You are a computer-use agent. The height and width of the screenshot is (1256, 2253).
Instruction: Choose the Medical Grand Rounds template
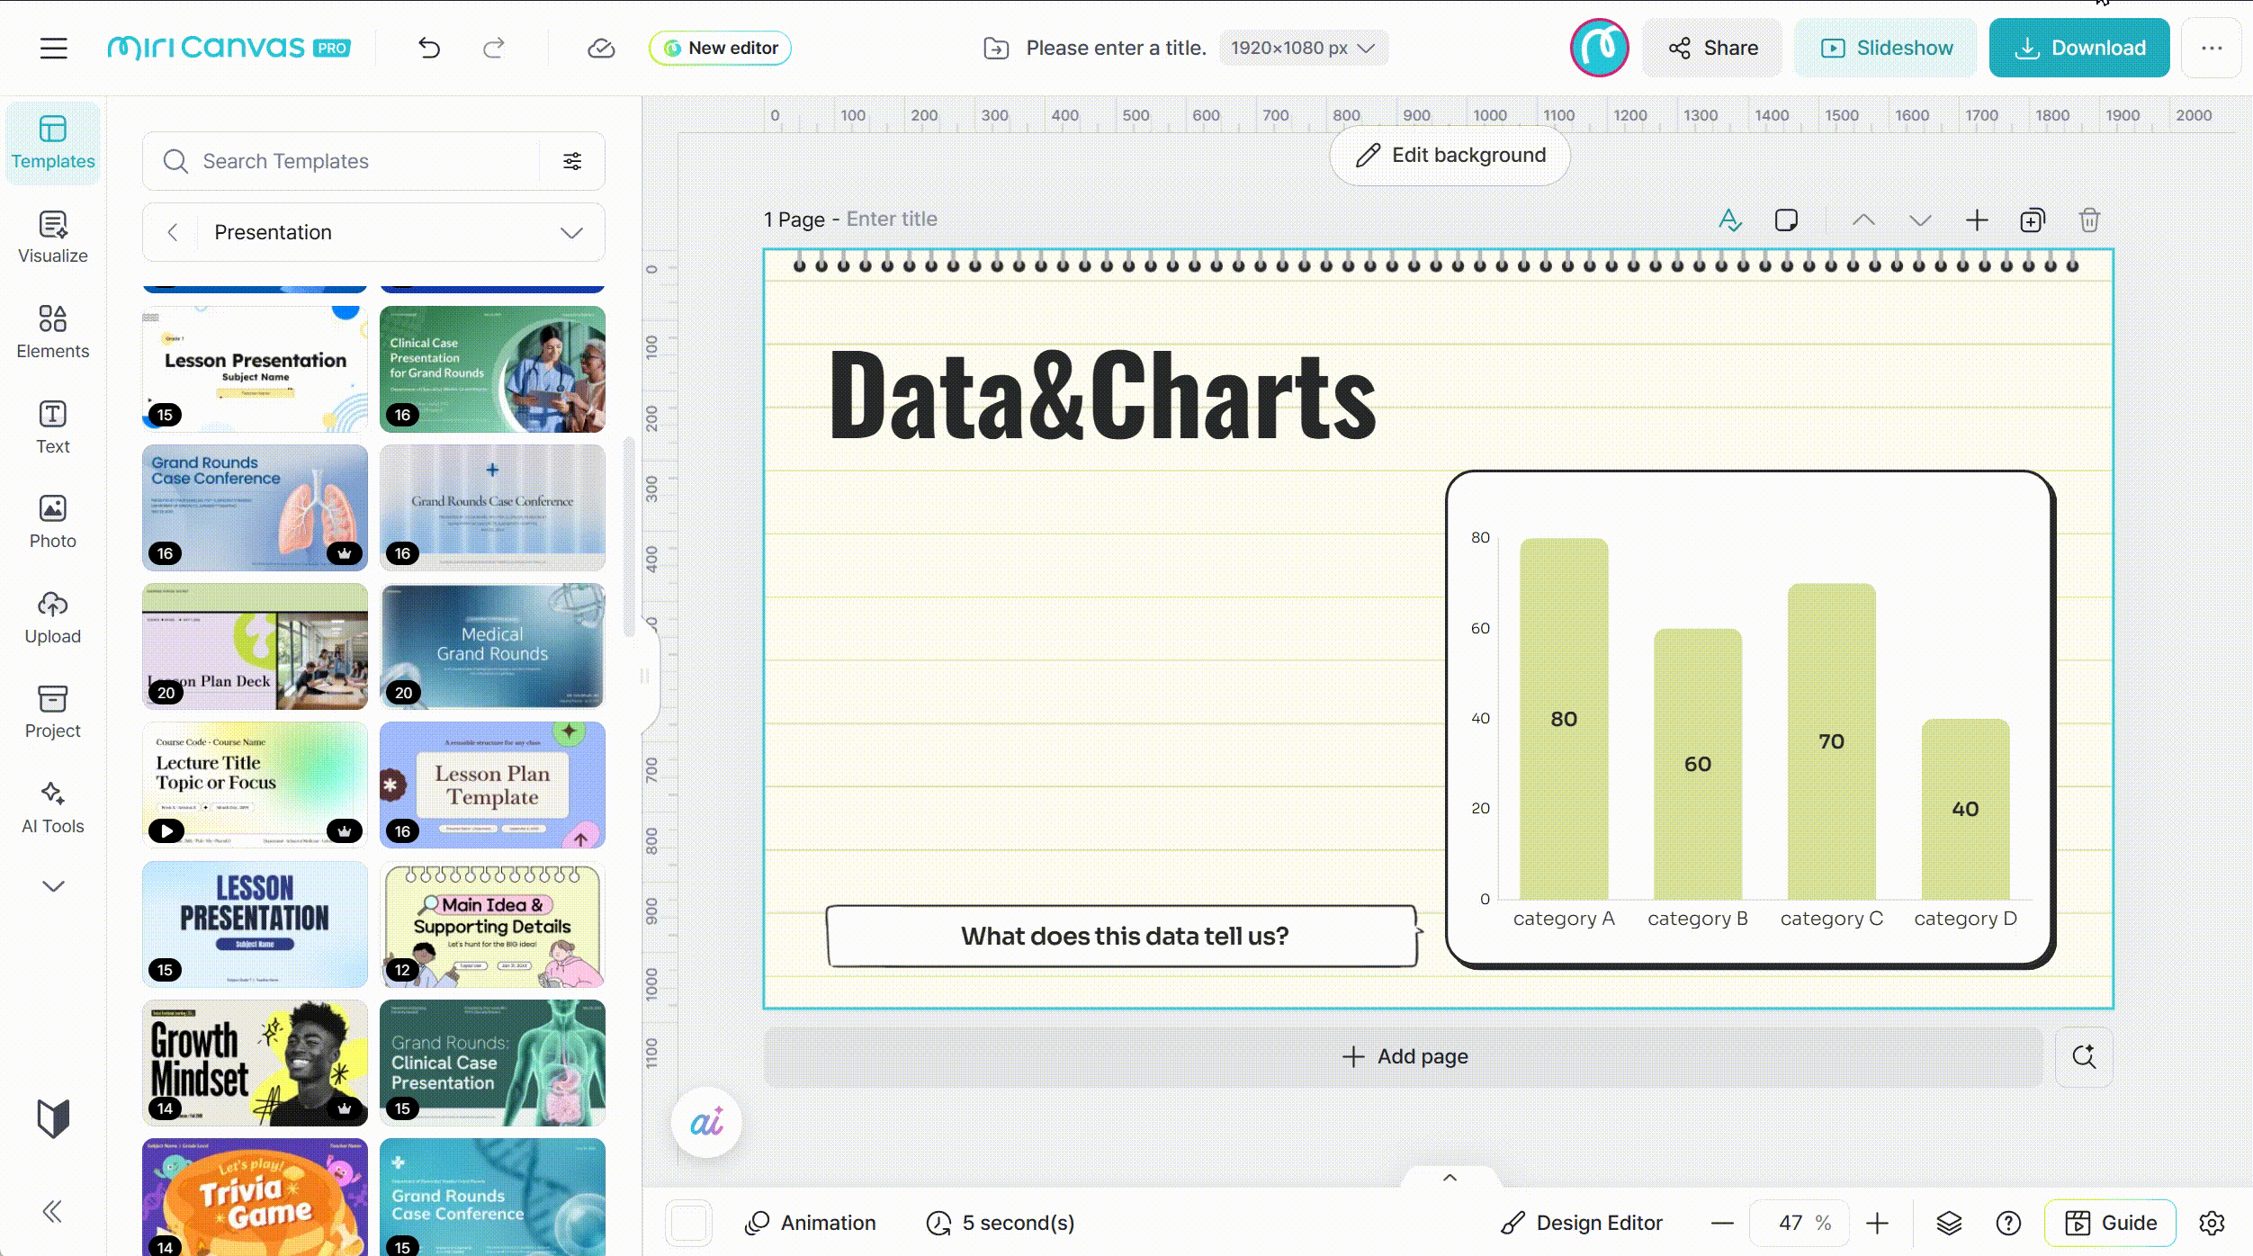coord(492,646)
